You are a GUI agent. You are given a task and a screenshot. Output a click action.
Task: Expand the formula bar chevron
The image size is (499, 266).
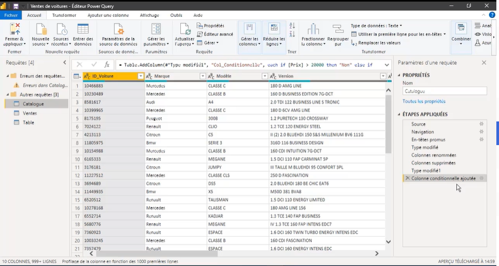click(386, 65)
